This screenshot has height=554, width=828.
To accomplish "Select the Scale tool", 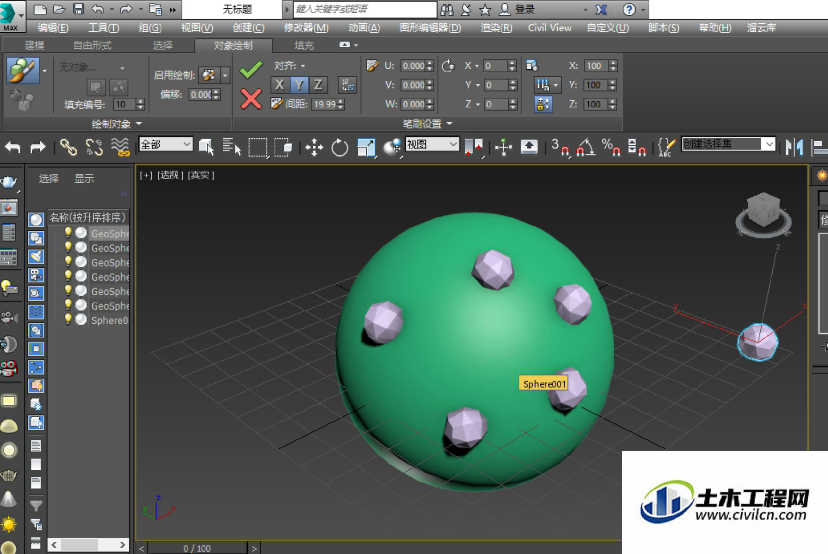I will tap(366, 147).
